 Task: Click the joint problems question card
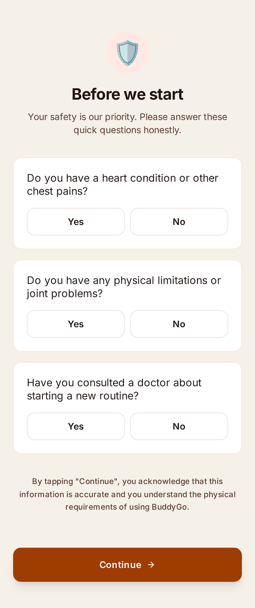(x=127, y=306)
